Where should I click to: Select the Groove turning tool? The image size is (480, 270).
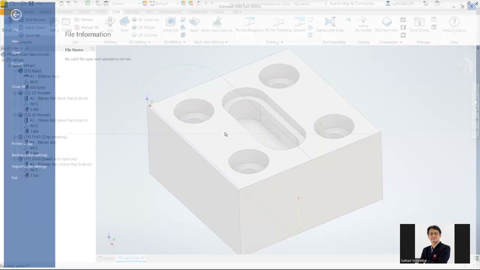[299, 25]
